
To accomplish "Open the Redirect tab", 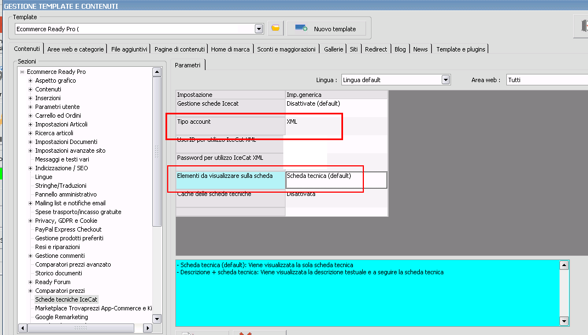I will pos(376,49).
